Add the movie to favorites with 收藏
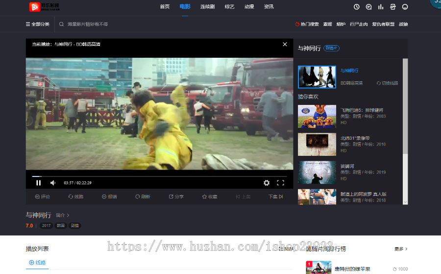 210,197
